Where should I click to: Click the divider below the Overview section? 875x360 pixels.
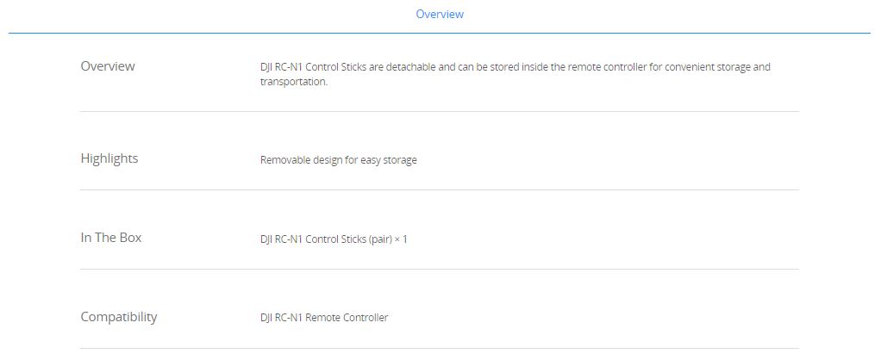439,111
